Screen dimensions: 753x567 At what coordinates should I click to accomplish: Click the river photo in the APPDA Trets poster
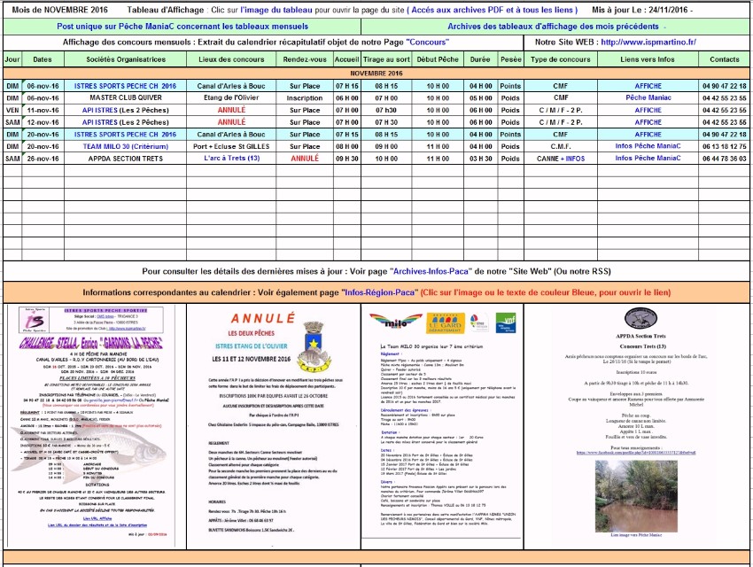pos(636,495)
